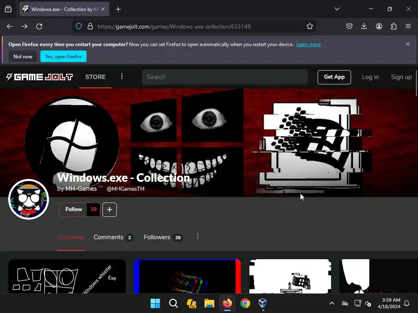Viewport: 418px width, 313px height.
Task: Follow the Windows.exe Collection game
Action: click(73, 209)
